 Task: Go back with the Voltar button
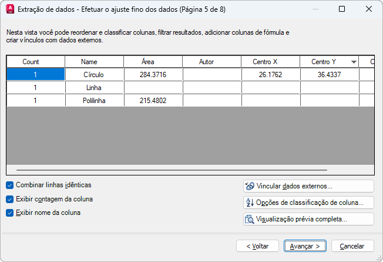point(257,246)
